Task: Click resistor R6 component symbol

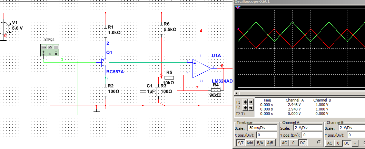Action: (x=161, y=30)
